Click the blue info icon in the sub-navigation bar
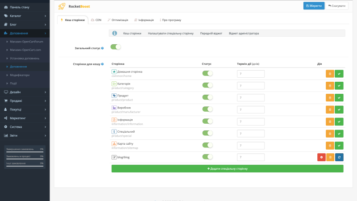The height and width of the screenshot is (201, 357). 115,33
